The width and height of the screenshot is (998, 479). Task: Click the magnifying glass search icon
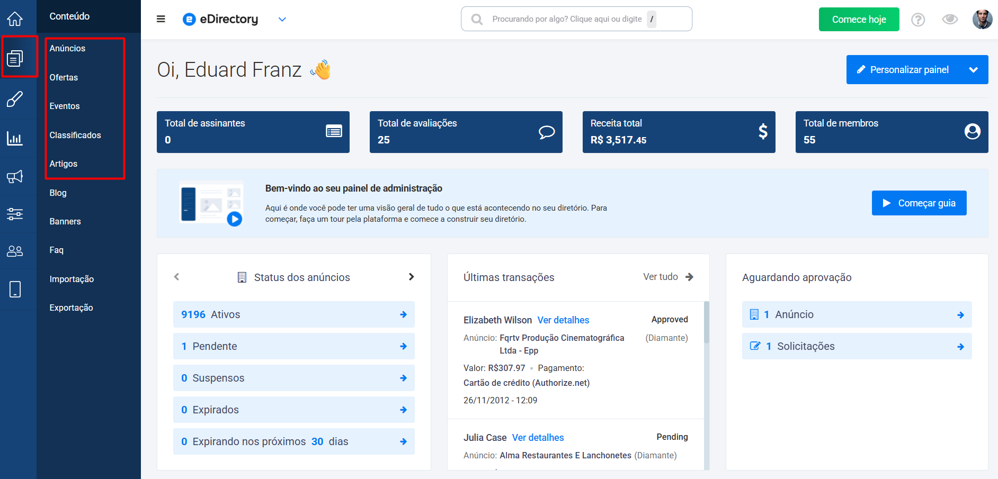pos(477,20)
